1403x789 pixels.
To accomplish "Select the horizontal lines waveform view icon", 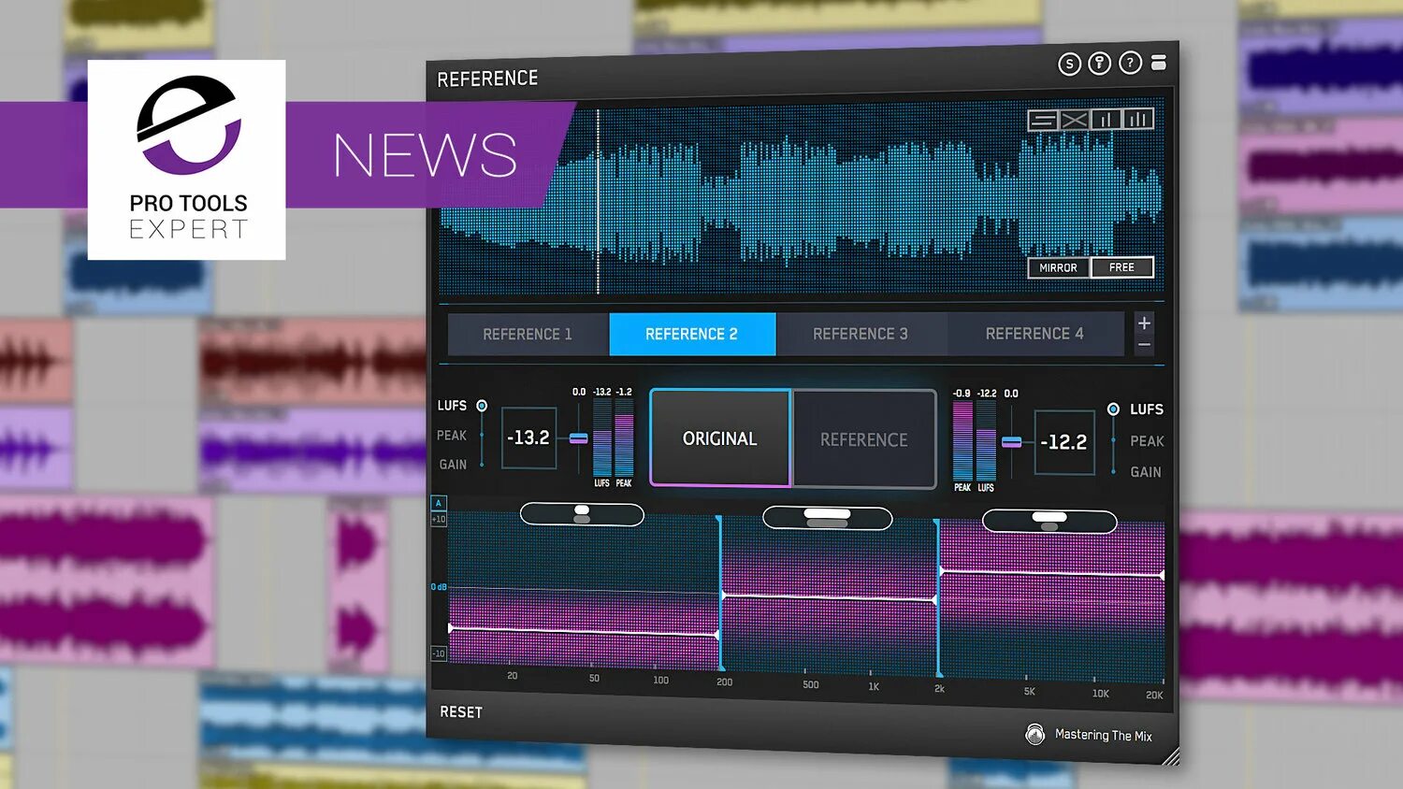I will (1043, 121).
